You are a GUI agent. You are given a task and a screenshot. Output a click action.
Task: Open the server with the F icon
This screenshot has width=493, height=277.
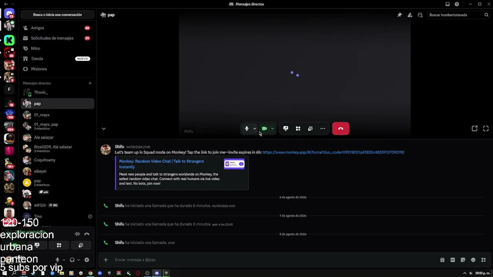(9, 89)
